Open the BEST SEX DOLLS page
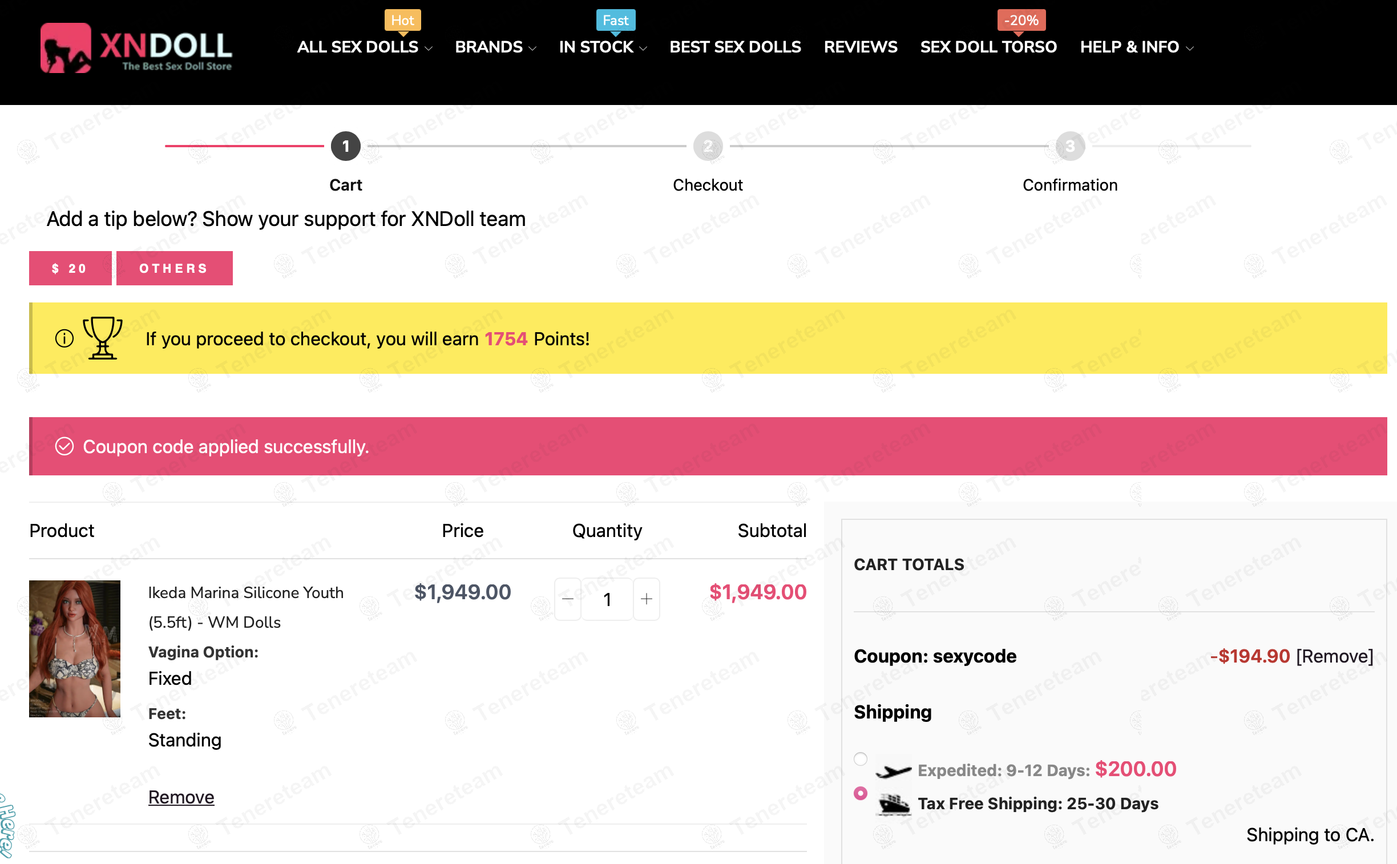 tap(735, 47)
